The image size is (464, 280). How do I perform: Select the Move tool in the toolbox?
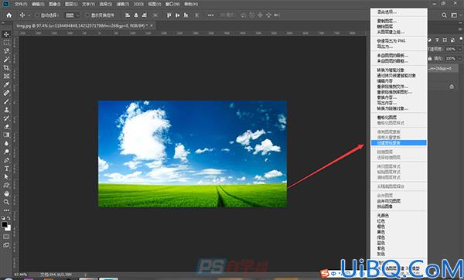(x=6, y=34)
